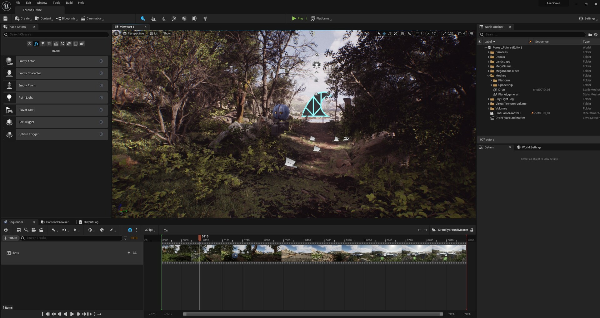Viewport: 600px width, 318px height.
Task: Open the Build menu
Action: (x=69, y=3)
